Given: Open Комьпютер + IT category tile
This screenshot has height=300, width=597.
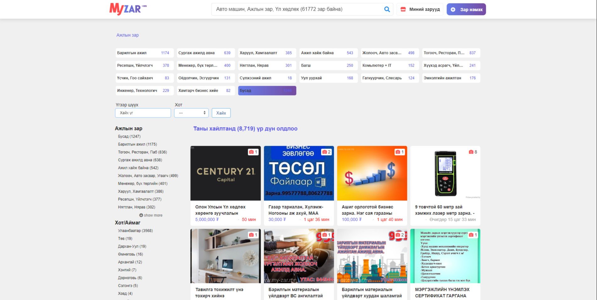Looking at the screenshot, I should coord(390,65).
